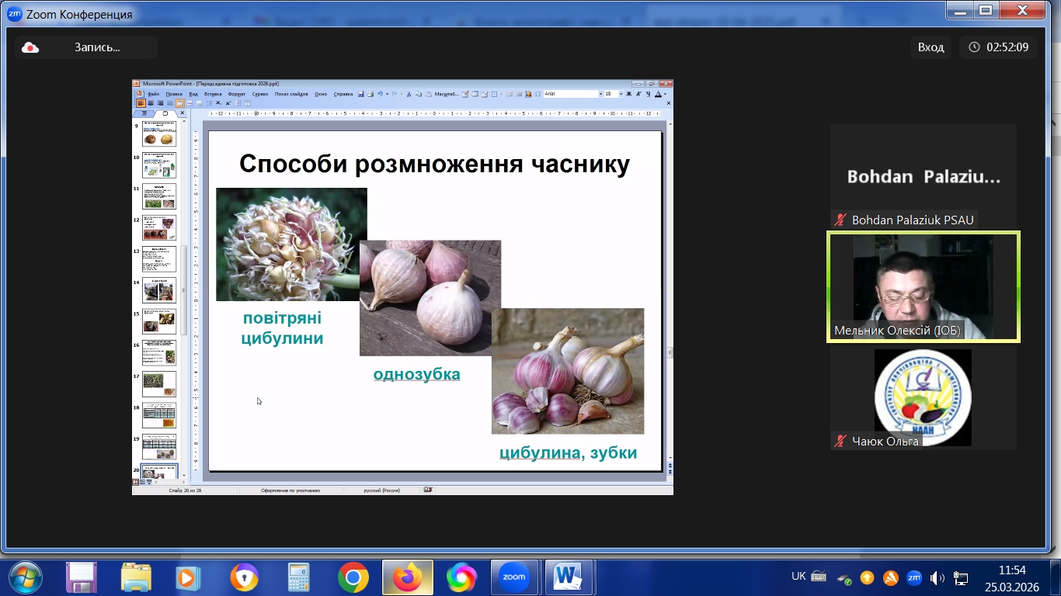1061x596 pixels.
Task: Open Firefox from the taskbar
Action: (407, 577)
